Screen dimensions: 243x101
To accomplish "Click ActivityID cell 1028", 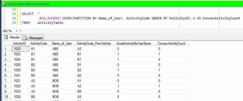I will (21, 97).
